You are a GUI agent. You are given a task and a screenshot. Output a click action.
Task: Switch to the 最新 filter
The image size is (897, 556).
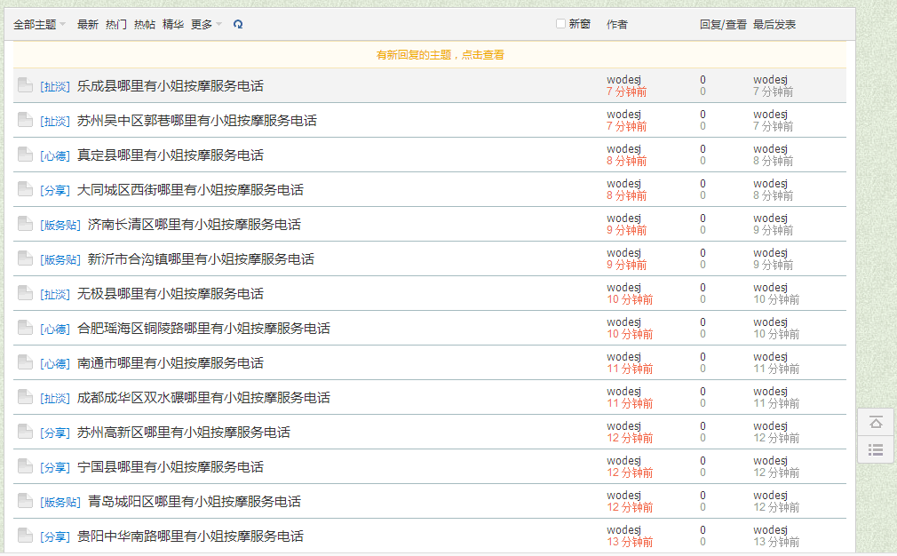[x=88, y=25]
